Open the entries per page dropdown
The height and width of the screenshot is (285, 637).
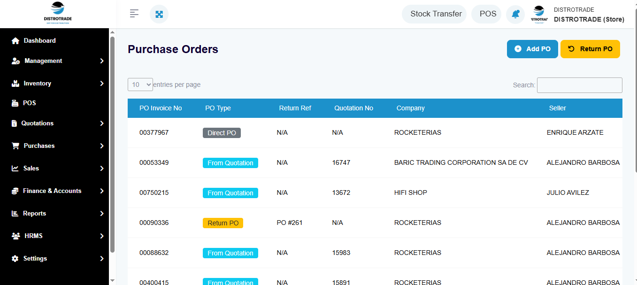point(140,85)
